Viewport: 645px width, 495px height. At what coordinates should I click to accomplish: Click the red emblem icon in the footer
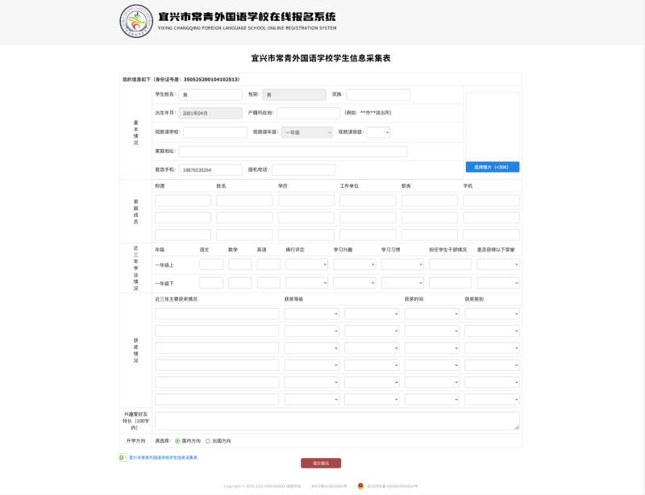pos(360,485)
